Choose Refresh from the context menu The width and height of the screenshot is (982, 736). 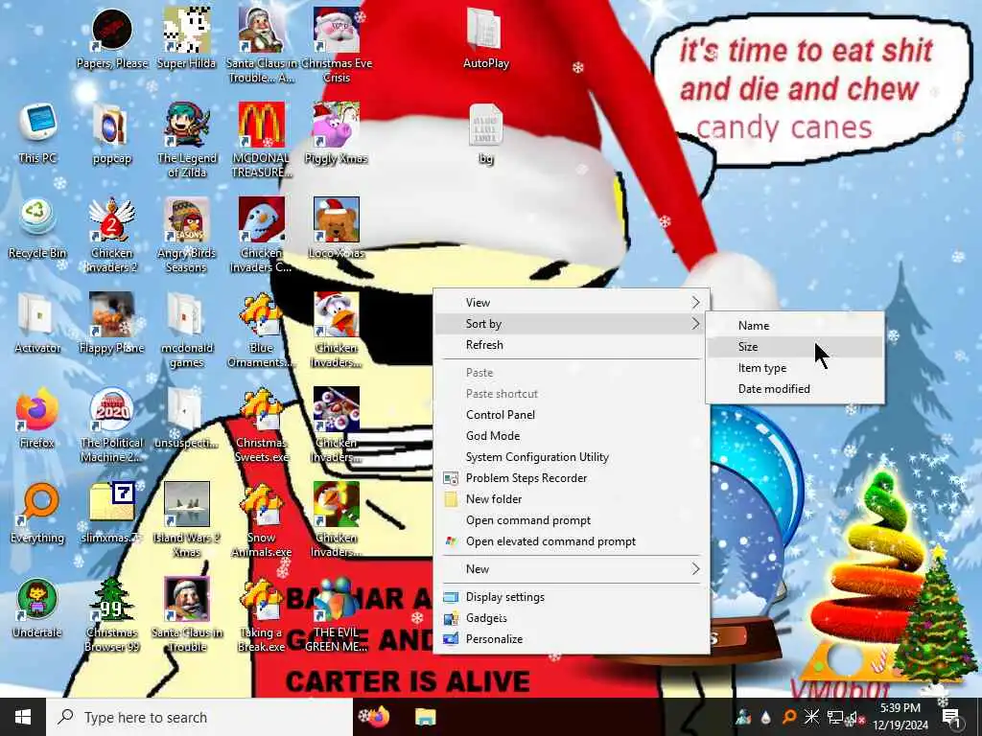572,345
